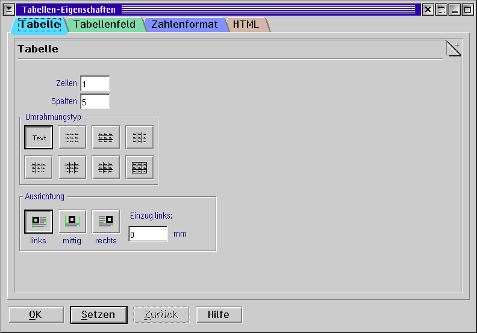Screen dimensions: 477x333
Task: Choose the frame type with horizontal lines only
Action: tap(106, 137)
